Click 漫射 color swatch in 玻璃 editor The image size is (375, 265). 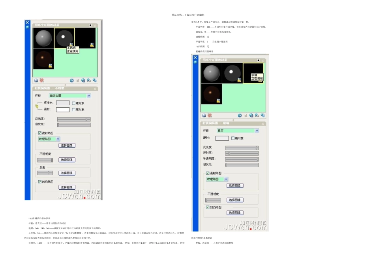(222, 138)
